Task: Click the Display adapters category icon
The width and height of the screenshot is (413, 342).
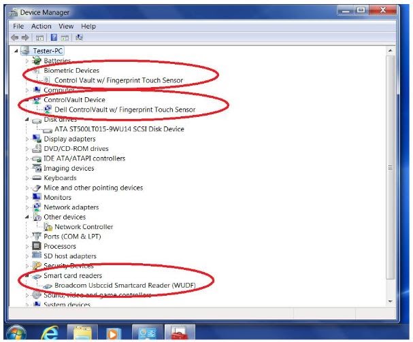Action: tap(37, 139)
